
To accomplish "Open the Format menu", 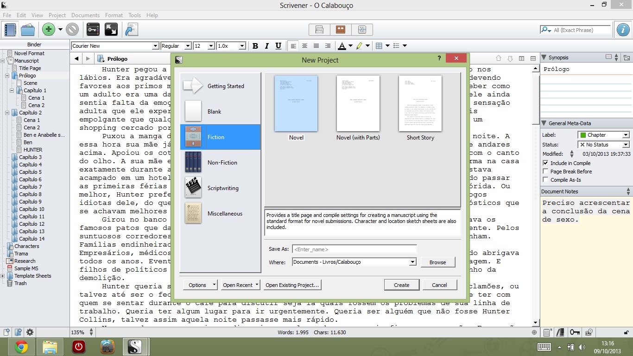I will tap(114, 15).
